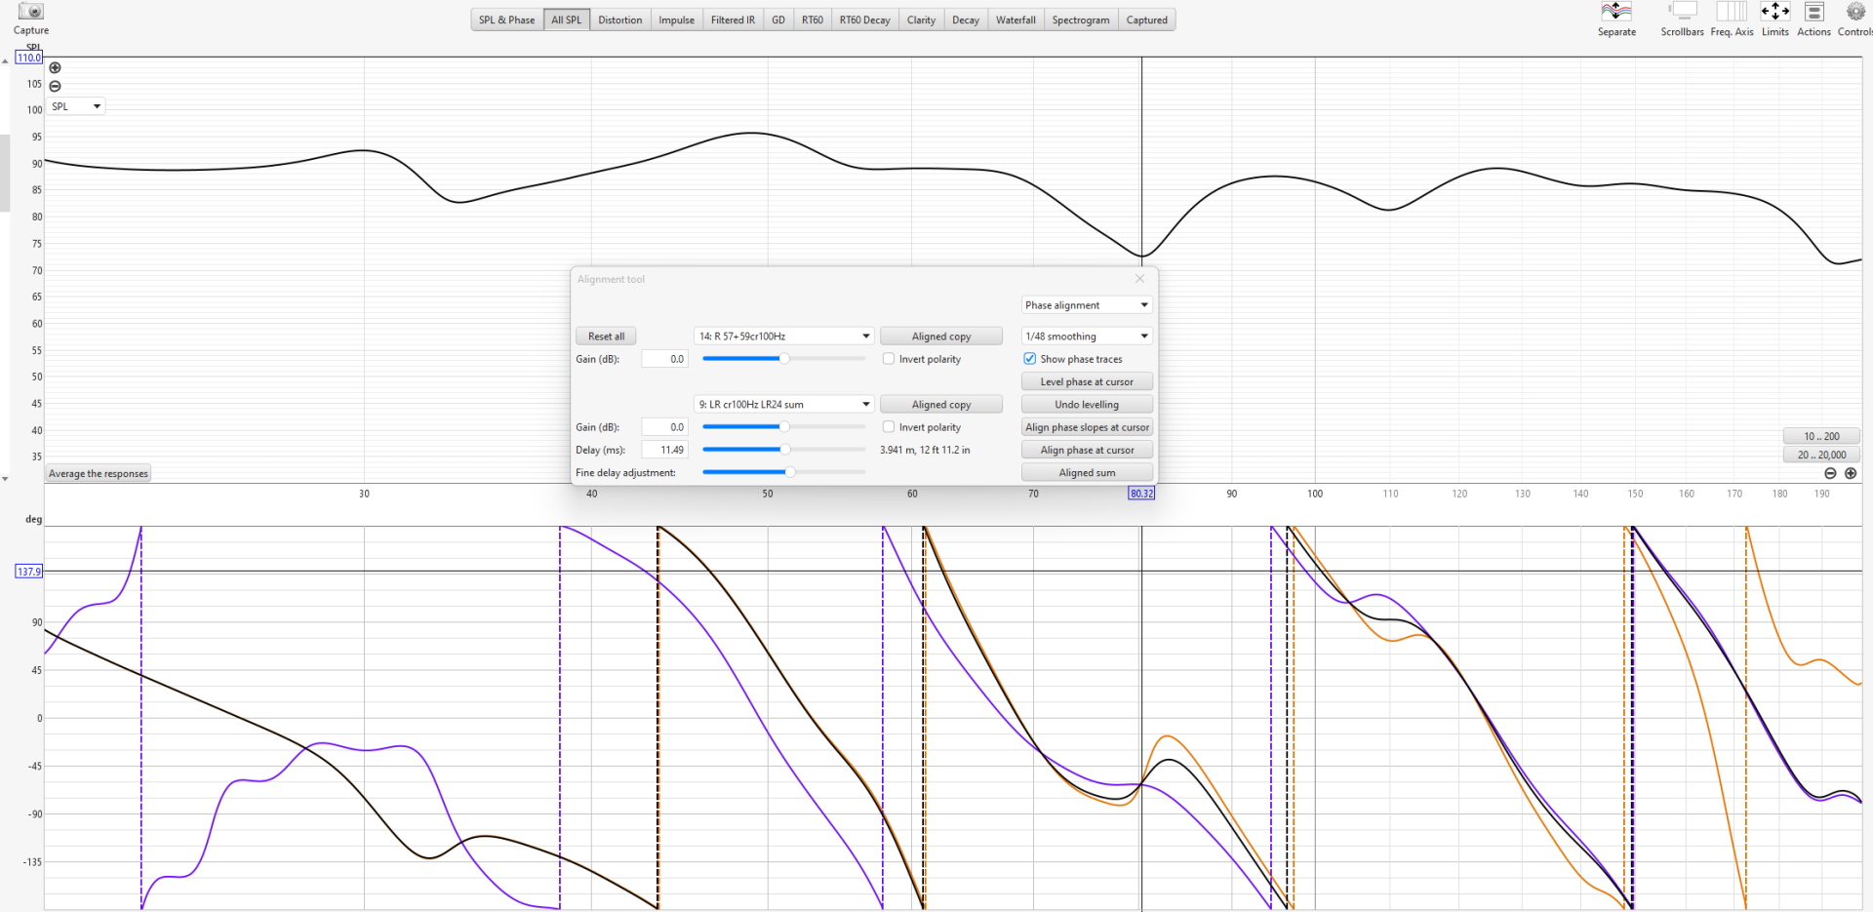Click the Delay (ms) value field
This screenshot has height=912, width=1873.
[x=665, y=451]
